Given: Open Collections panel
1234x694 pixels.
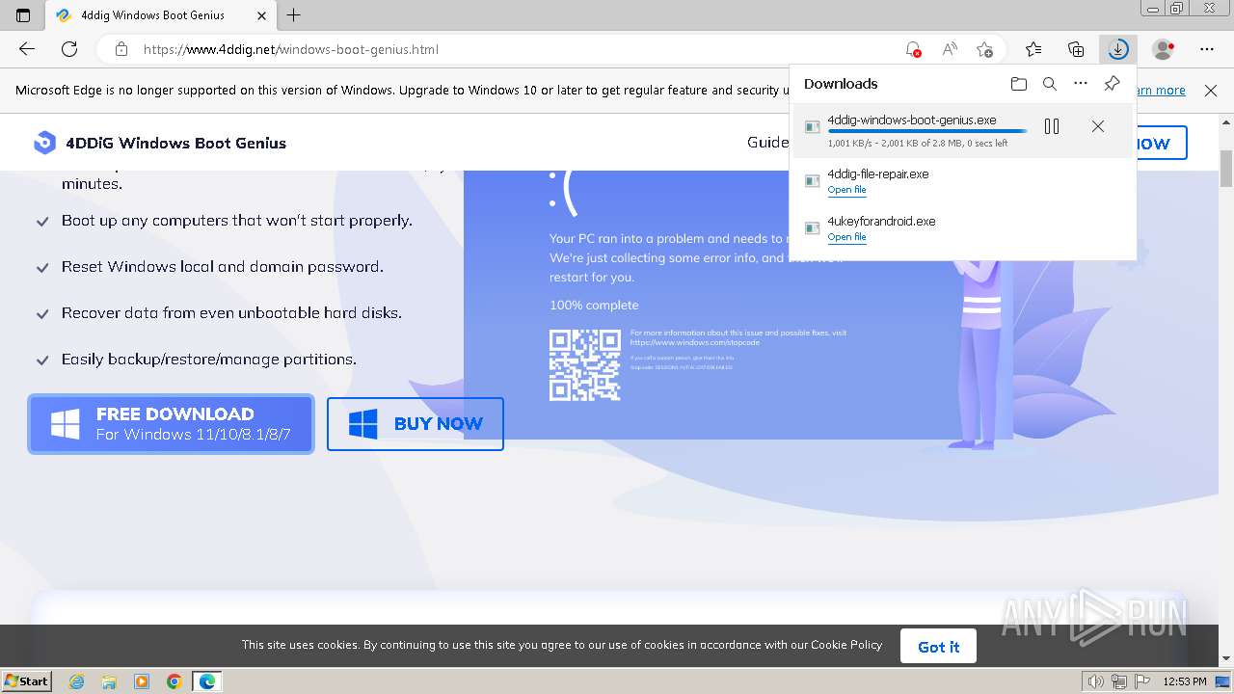Looking at the screenshot, I should (1076, 49).
